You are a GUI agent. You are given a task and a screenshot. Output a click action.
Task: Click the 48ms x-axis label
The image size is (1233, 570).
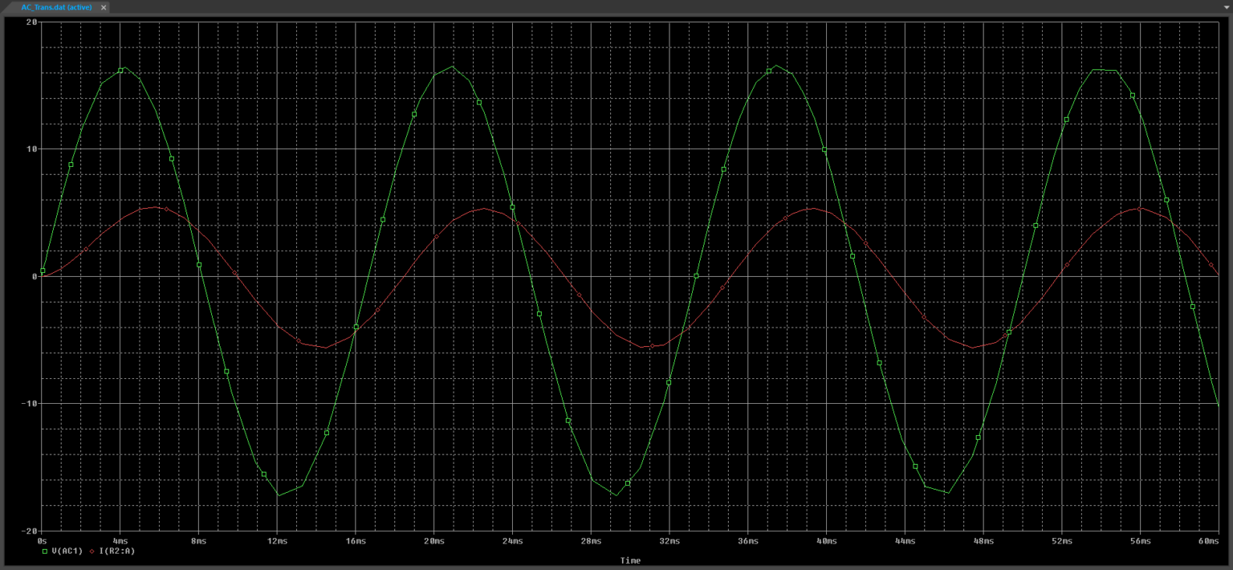[983, 541]
